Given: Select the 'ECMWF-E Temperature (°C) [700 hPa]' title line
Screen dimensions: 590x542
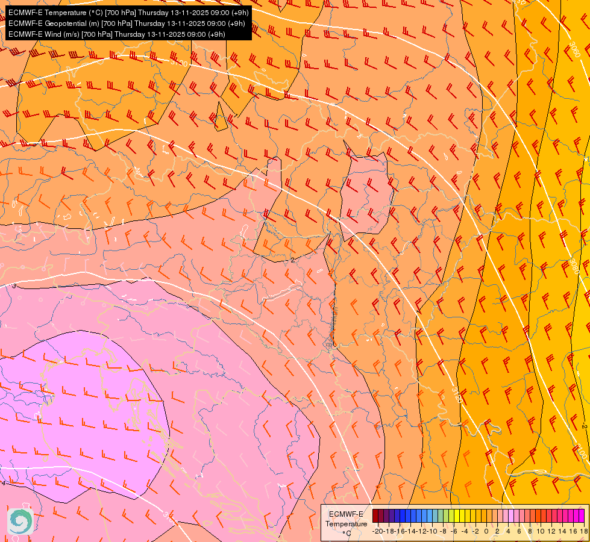Looking at the screenshot, I should 128,13.
